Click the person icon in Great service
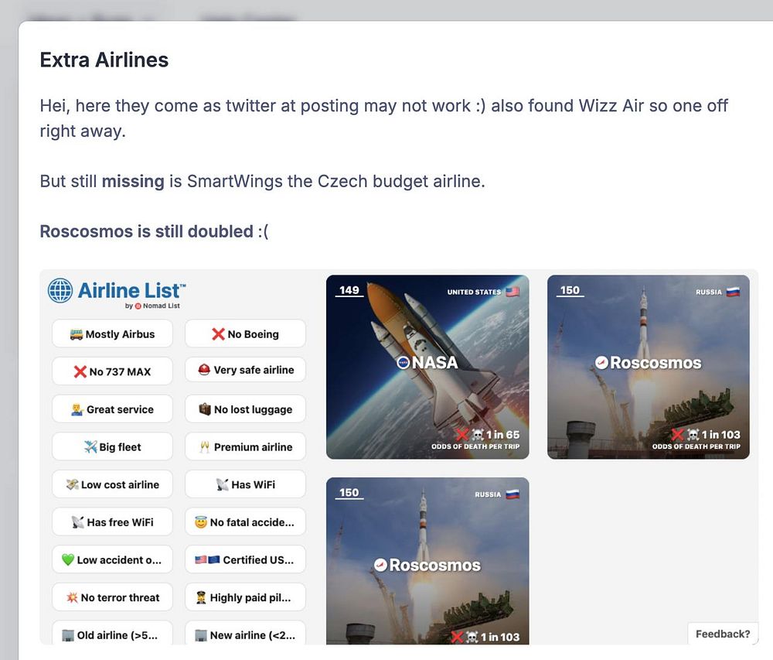This screenshot has height=660, width=773. tap(77, 409)
